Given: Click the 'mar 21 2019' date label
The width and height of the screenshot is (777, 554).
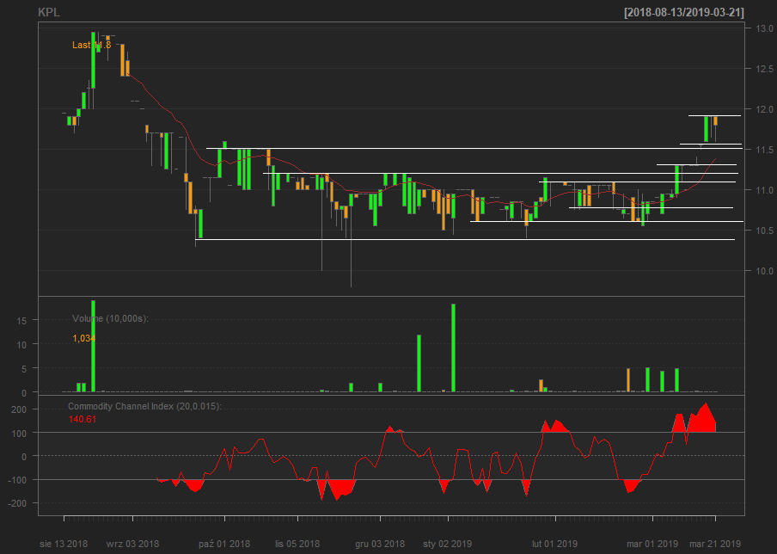Looking at the screenshot, I should pos(715,544).
